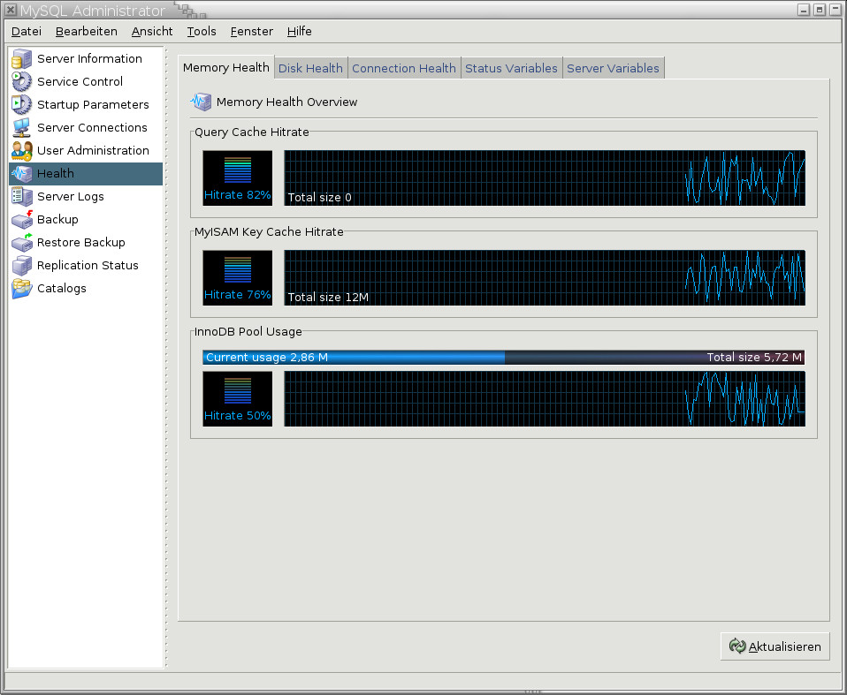Screen dimensions: 847x695
Task: Click the Hitrate 76% label
Action: [x=238, y=295]
